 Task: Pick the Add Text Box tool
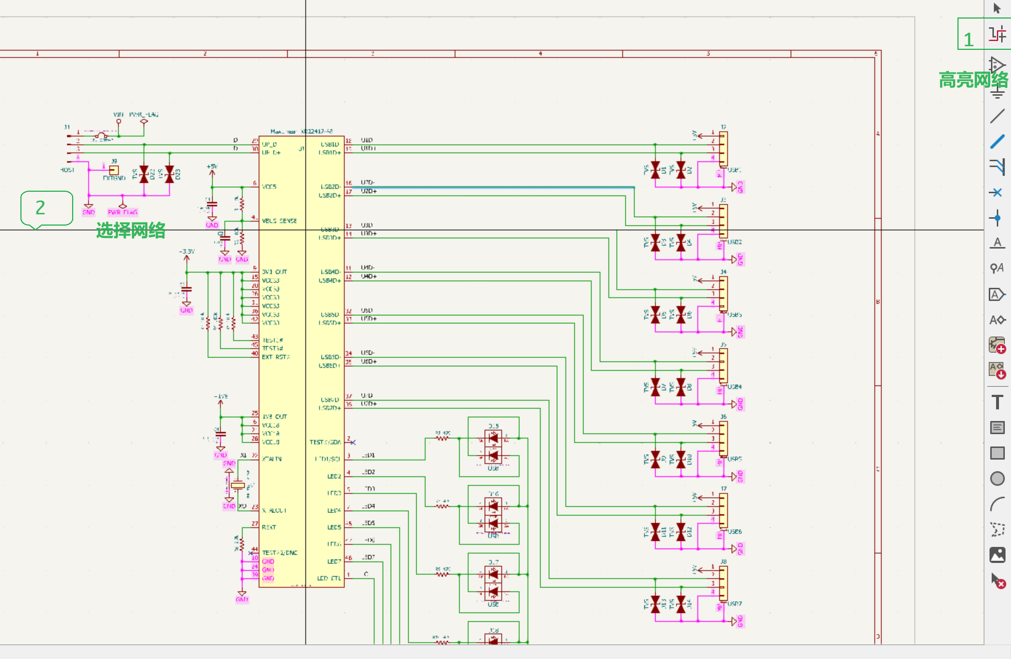tap(997, 427)
